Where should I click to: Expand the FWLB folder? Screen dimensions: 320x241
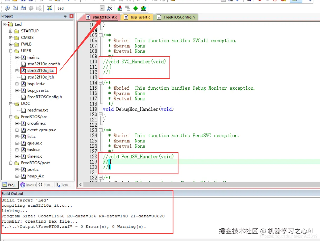click(11, 44)
